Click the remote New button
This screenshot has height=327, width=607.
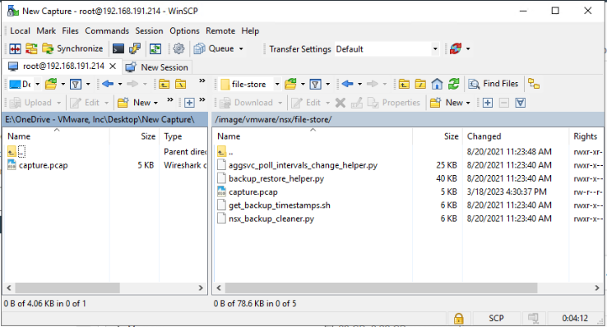(447, 103)
